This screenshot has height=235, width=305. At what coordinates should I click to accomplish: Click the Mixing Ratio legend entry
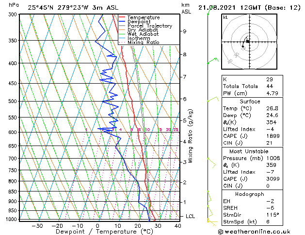tap(143, 43)
